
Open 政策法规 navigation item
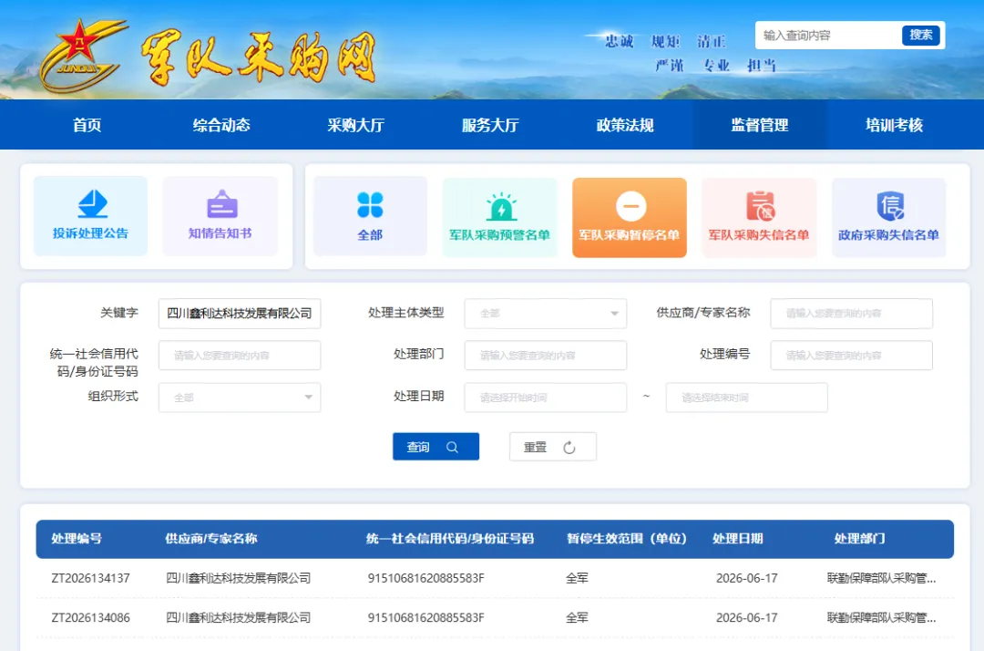click(625, 125)
